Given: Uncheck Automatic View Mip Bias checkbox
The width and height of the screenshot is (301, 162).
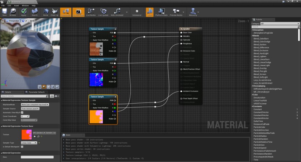Looking at the screenshot, I should tap(22, 112).
